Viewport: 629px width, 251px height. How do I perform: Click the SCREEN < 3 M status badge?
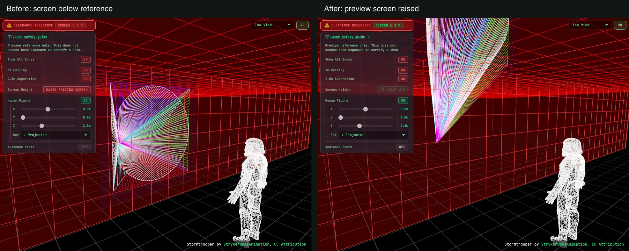pyautogui.click(x=70, y=25)
